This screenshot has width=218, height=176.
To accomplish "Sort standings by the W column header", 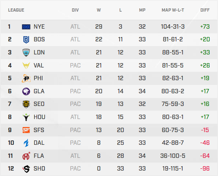I will (x=99, y=10).
